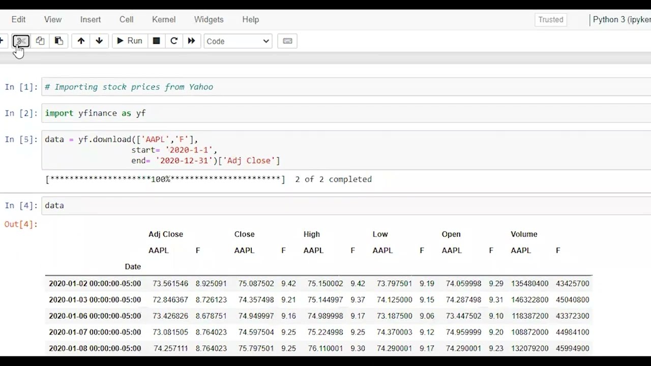This screenshot has height=366, width=651.
Task: Open the Widgets menu
Action: pyautogui.click(x=209, y=19)
